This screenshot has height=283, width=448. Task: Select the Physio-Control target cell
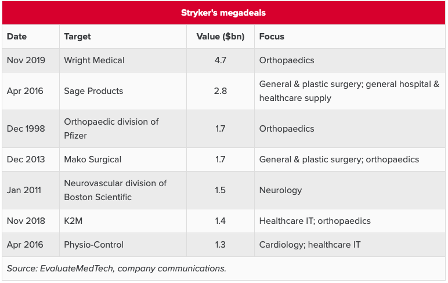tap(93, 245)
